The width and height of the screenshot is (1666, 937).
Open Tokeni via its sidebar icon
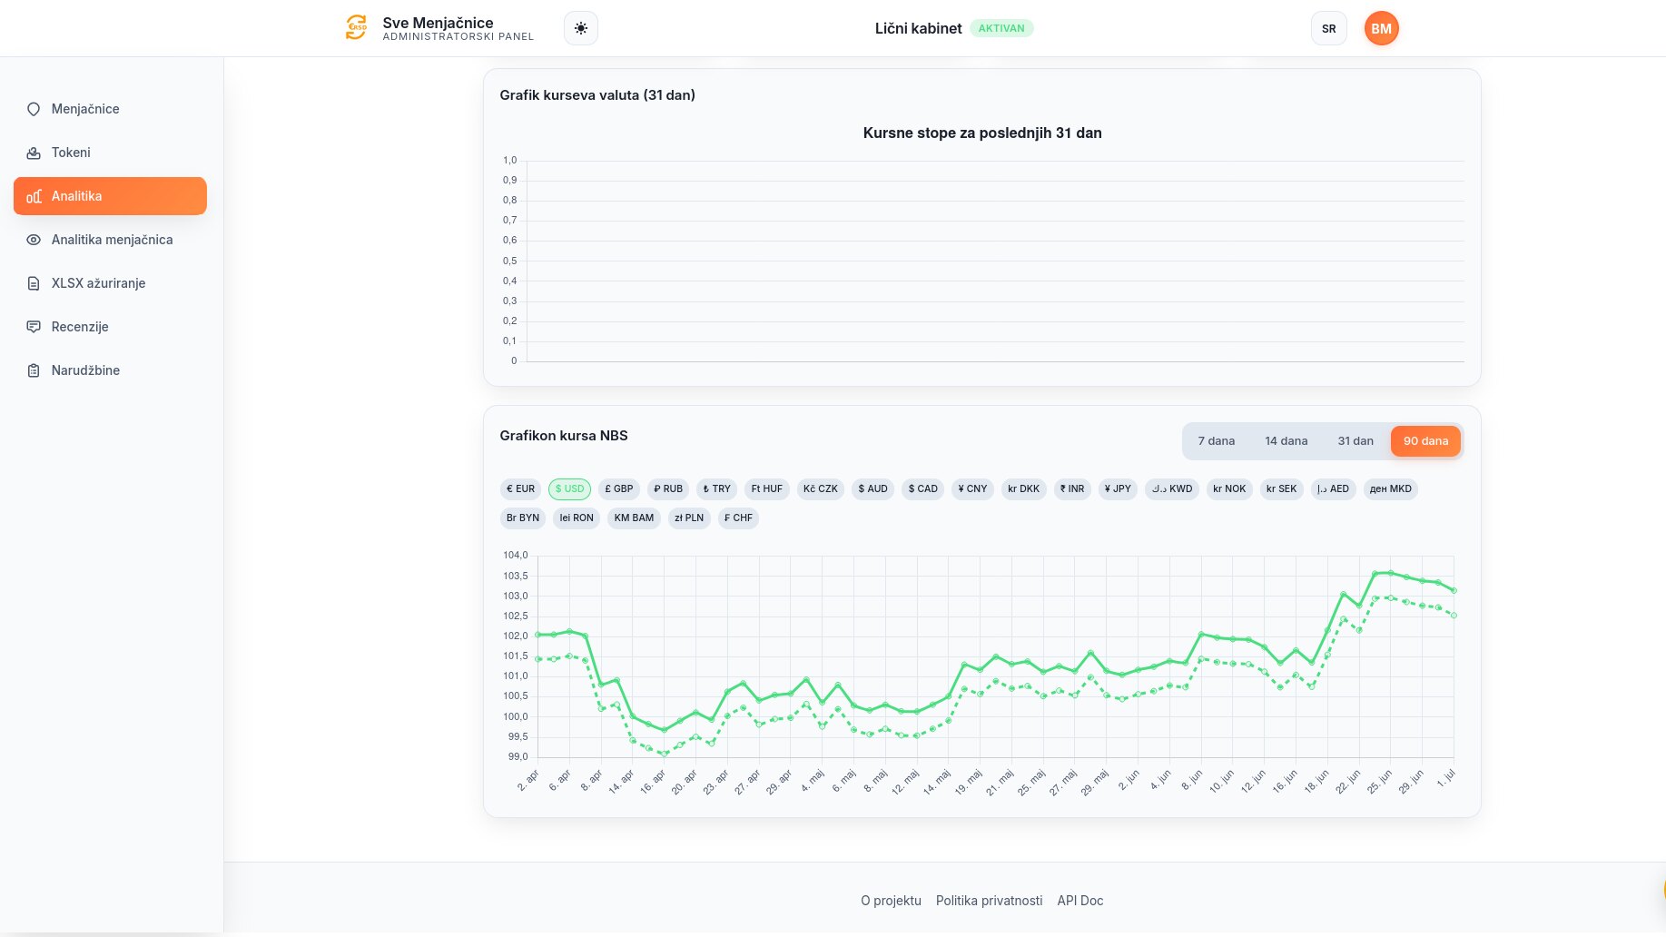coord(34,153)
